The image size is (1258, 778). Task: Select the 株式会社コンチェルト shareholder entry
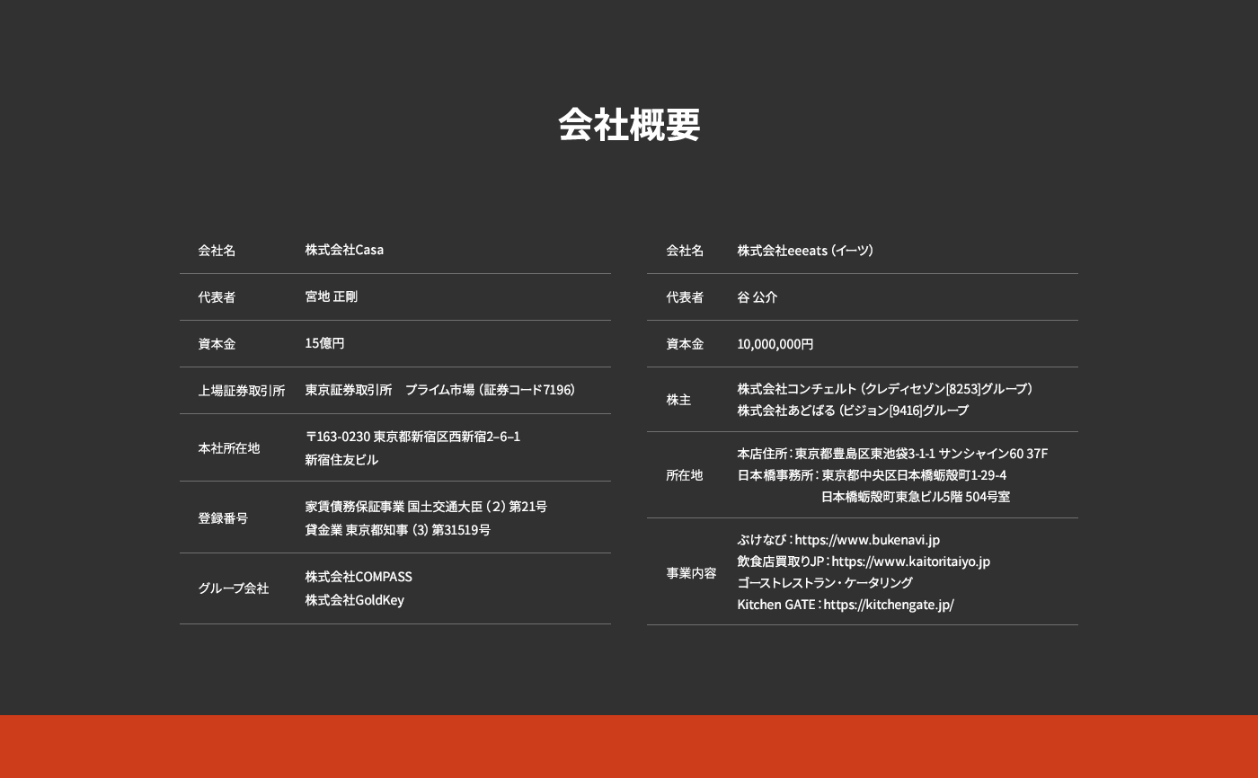click(885, 389)
